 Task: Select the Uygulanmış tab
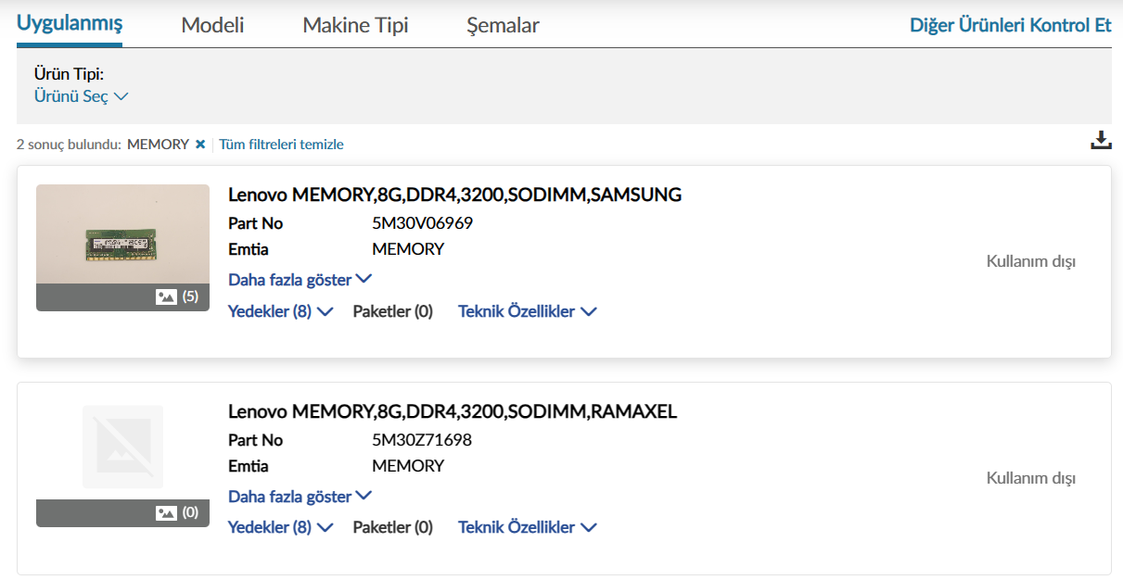point(70,24)
